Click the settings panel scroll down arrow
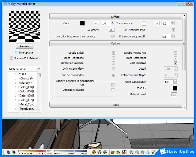Screen dimensions: 196x157 point(184,108)
